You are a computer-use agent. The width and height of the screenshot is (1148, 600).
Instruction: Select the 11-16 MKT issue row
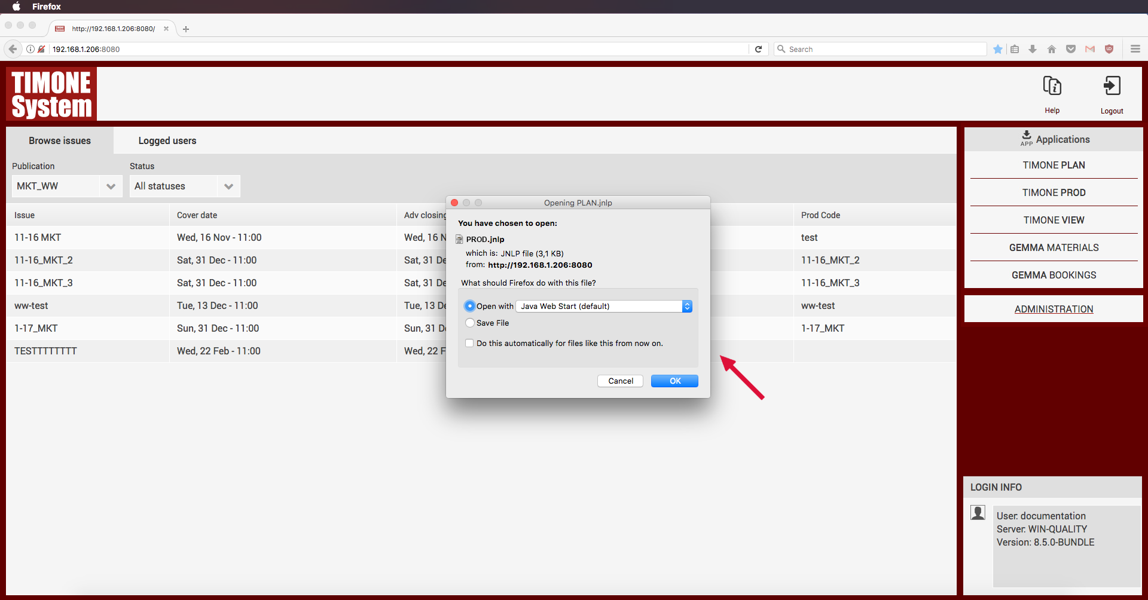point(481,237)
